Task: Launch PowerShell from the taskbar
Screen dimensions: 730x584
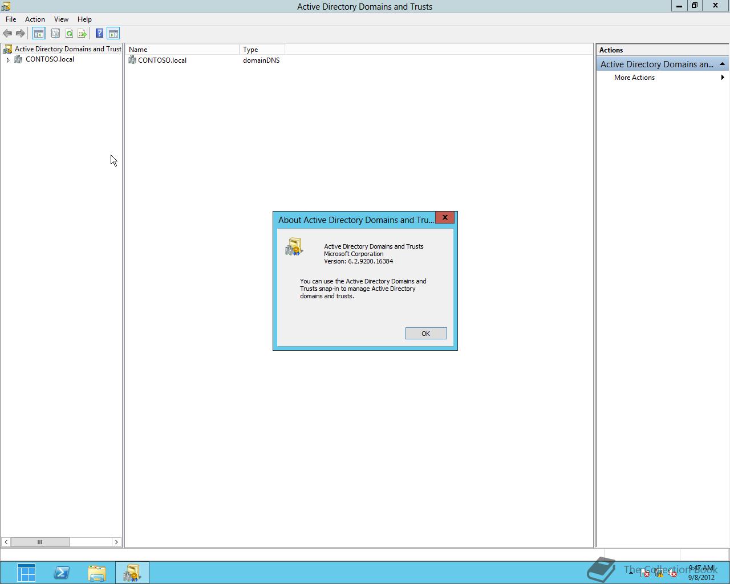Action: pos(62,573)
